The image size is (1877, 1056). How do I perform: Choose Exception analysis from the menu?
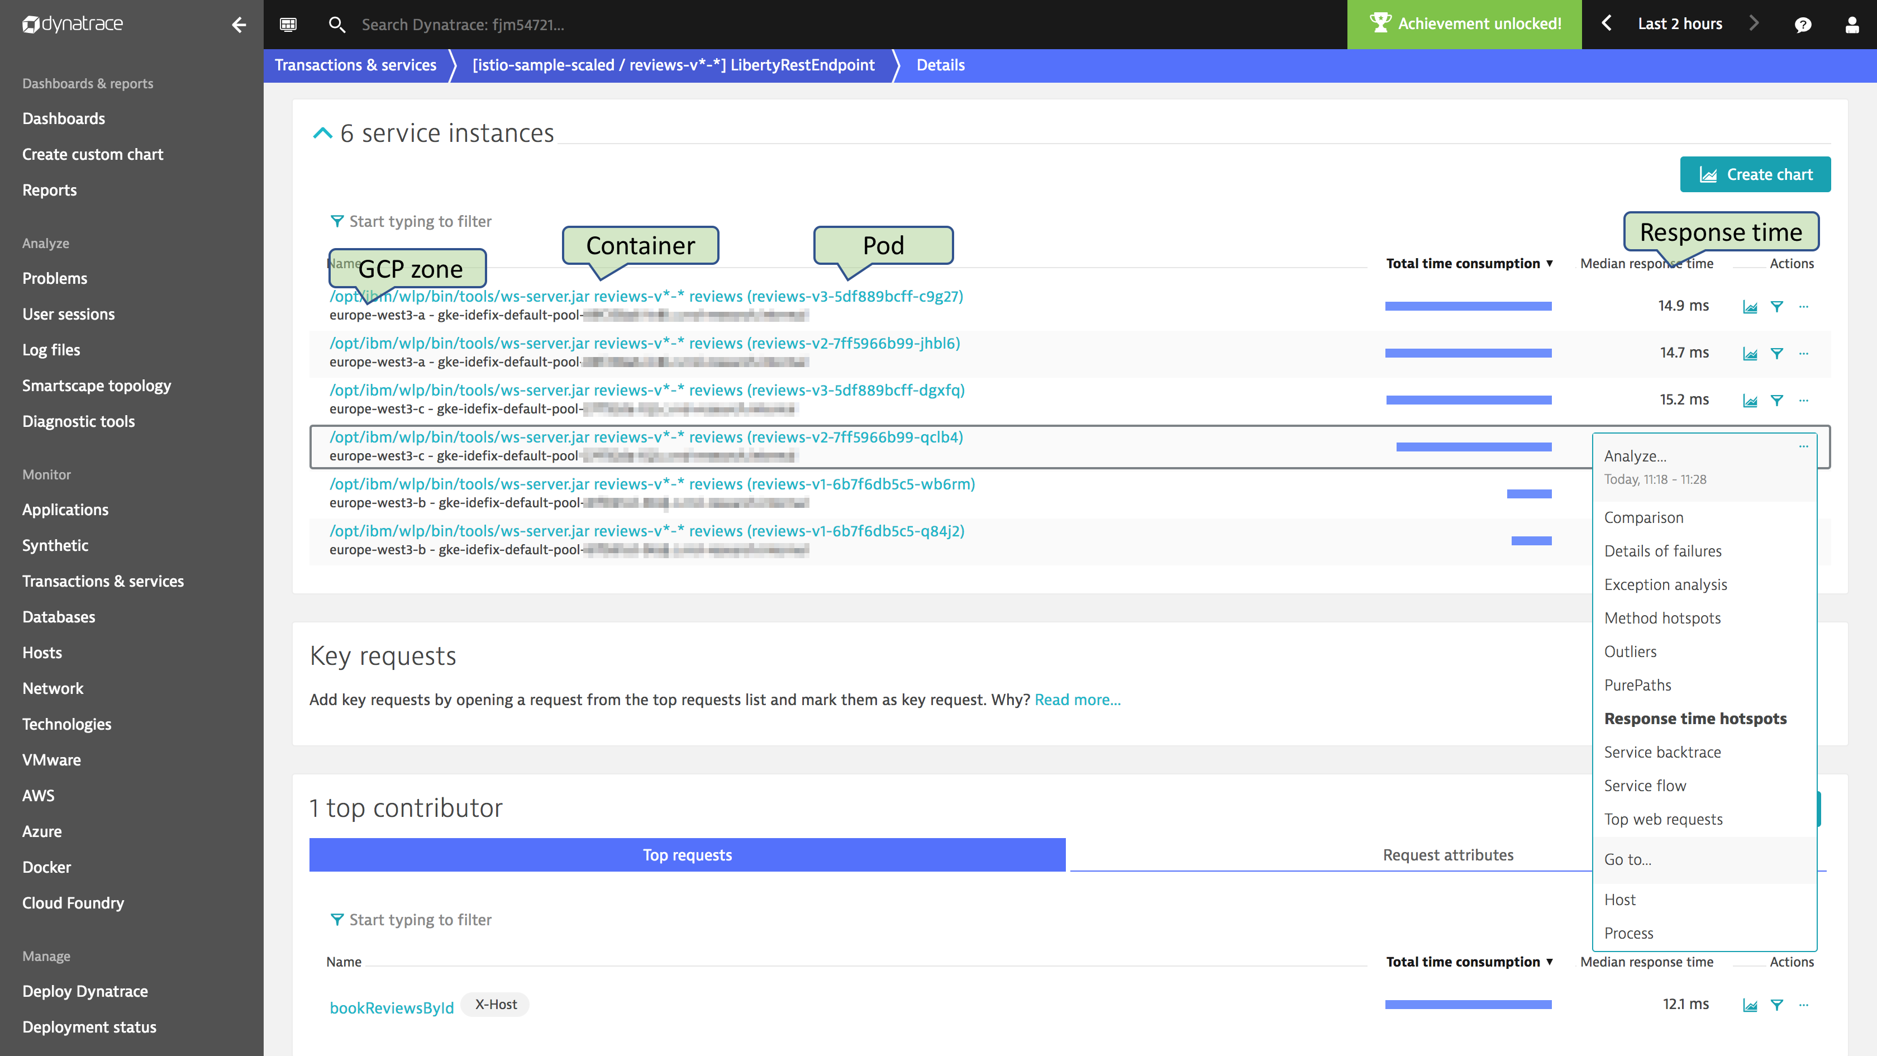1665,584
